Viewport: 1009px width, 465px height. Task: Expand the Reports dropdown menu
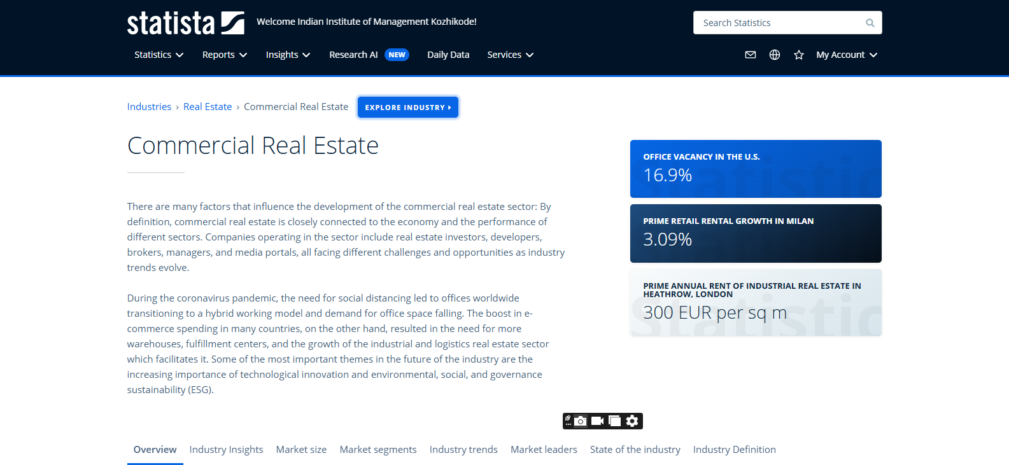click(224, 55)
